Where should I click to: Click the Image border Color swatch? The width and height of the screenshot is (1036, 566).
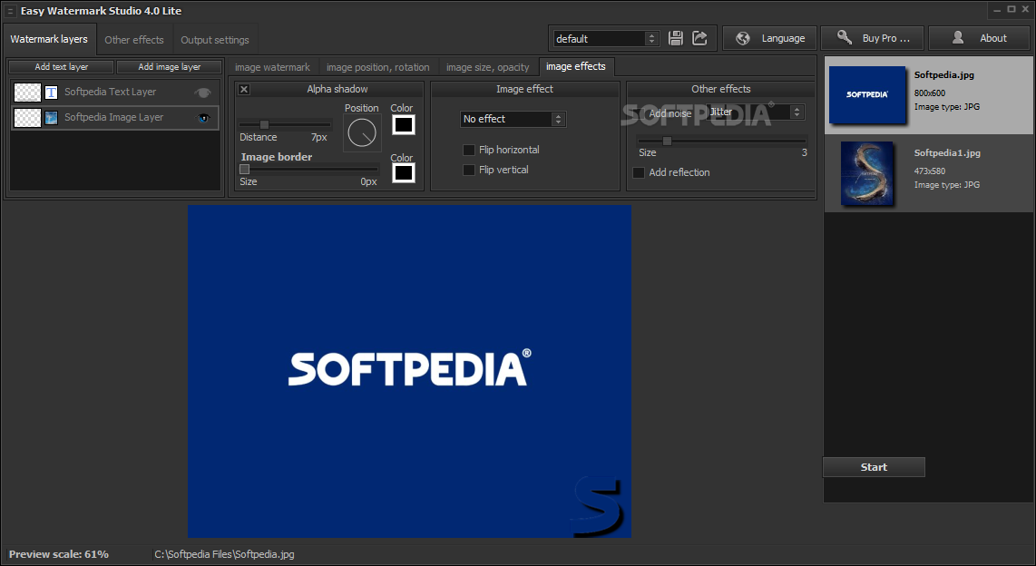[403, 173]
